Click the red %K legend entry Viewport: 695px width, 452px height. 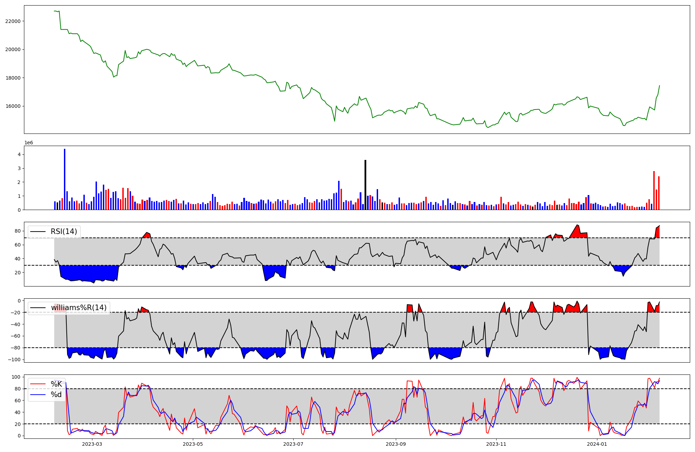pyautogui.click(x=56, y=384)
